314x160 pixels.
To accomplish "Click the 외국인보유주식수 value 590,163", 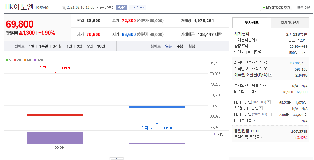I will tap(301, 69).
